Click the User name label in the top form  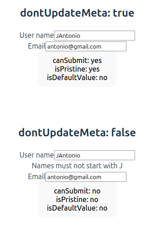36,35
